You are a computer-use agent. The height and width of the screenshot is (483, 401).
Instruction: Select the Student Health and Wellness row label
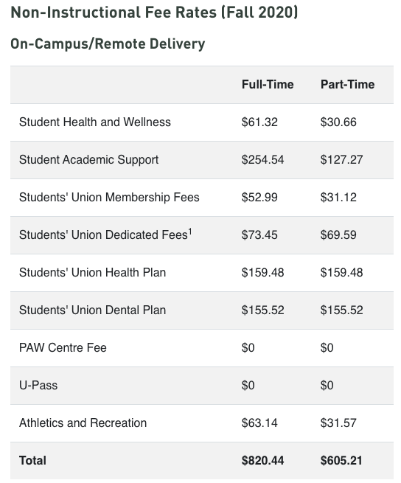tap(95, 122)
